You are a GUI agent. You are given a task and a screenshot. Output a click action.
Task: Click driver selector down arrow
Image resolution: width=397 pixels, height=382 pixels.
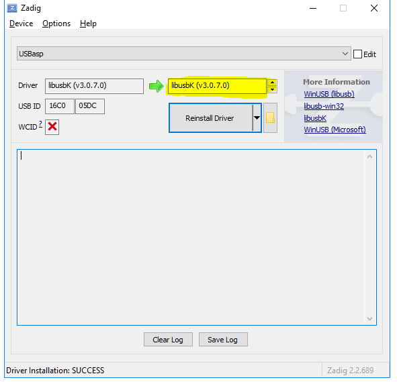coord(272,89)
